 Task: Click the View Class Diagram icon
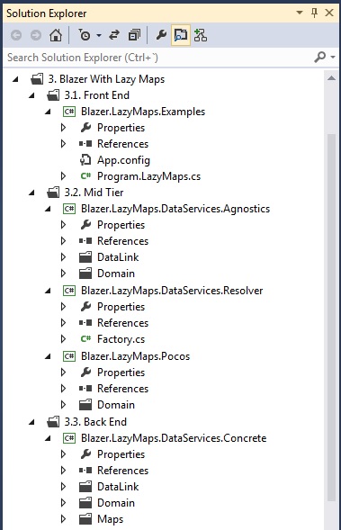(201, 35)
